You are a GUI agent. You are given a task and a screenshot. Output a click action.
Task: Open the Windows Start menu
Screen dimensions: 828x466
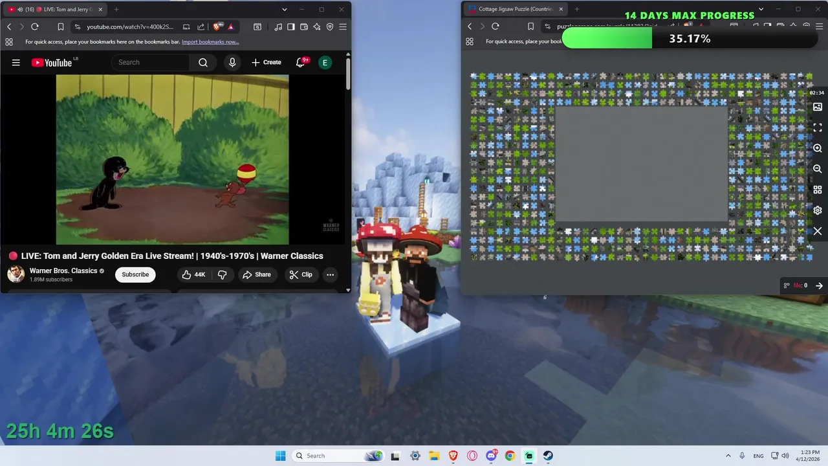coord(280,456)
